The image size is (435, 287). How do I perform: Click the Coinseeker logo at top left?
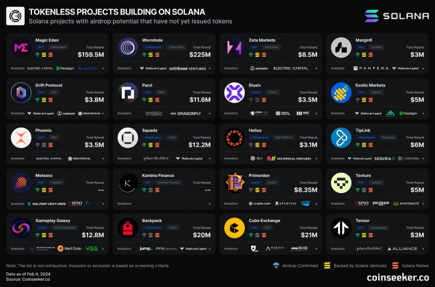click(x=15, y=16)
